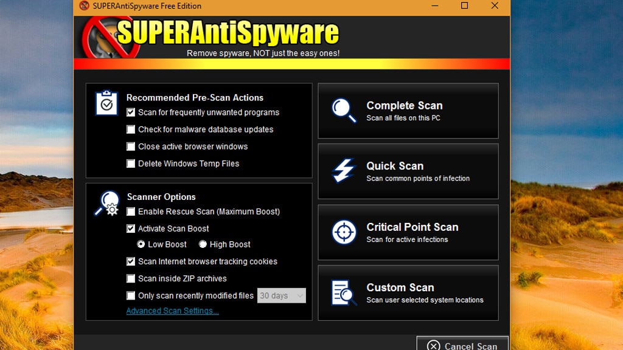The width and height of the screenshot is (623, 350).
Task: Open Advanced Scan Settings link
Action: [172, 311]
